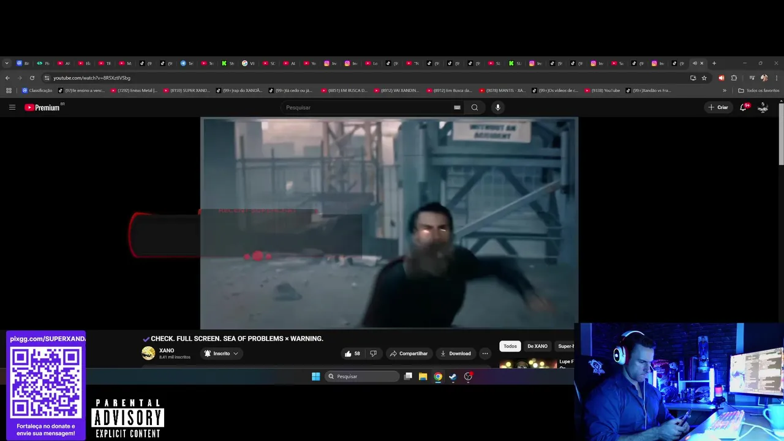Open the tab search dropdown arrow

(x=7, y=63)
